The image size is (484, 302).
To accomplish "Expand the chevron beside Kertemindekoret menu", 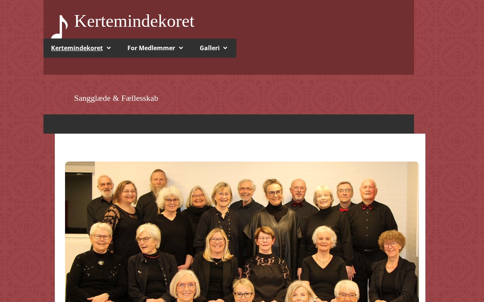I will coord(109,48).
